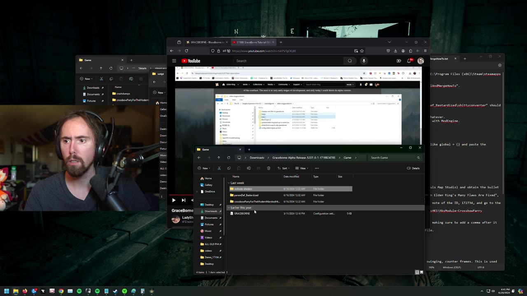Toggle the Details pane in Game Explorer
The image size is (527, 296).
[413, 168]
